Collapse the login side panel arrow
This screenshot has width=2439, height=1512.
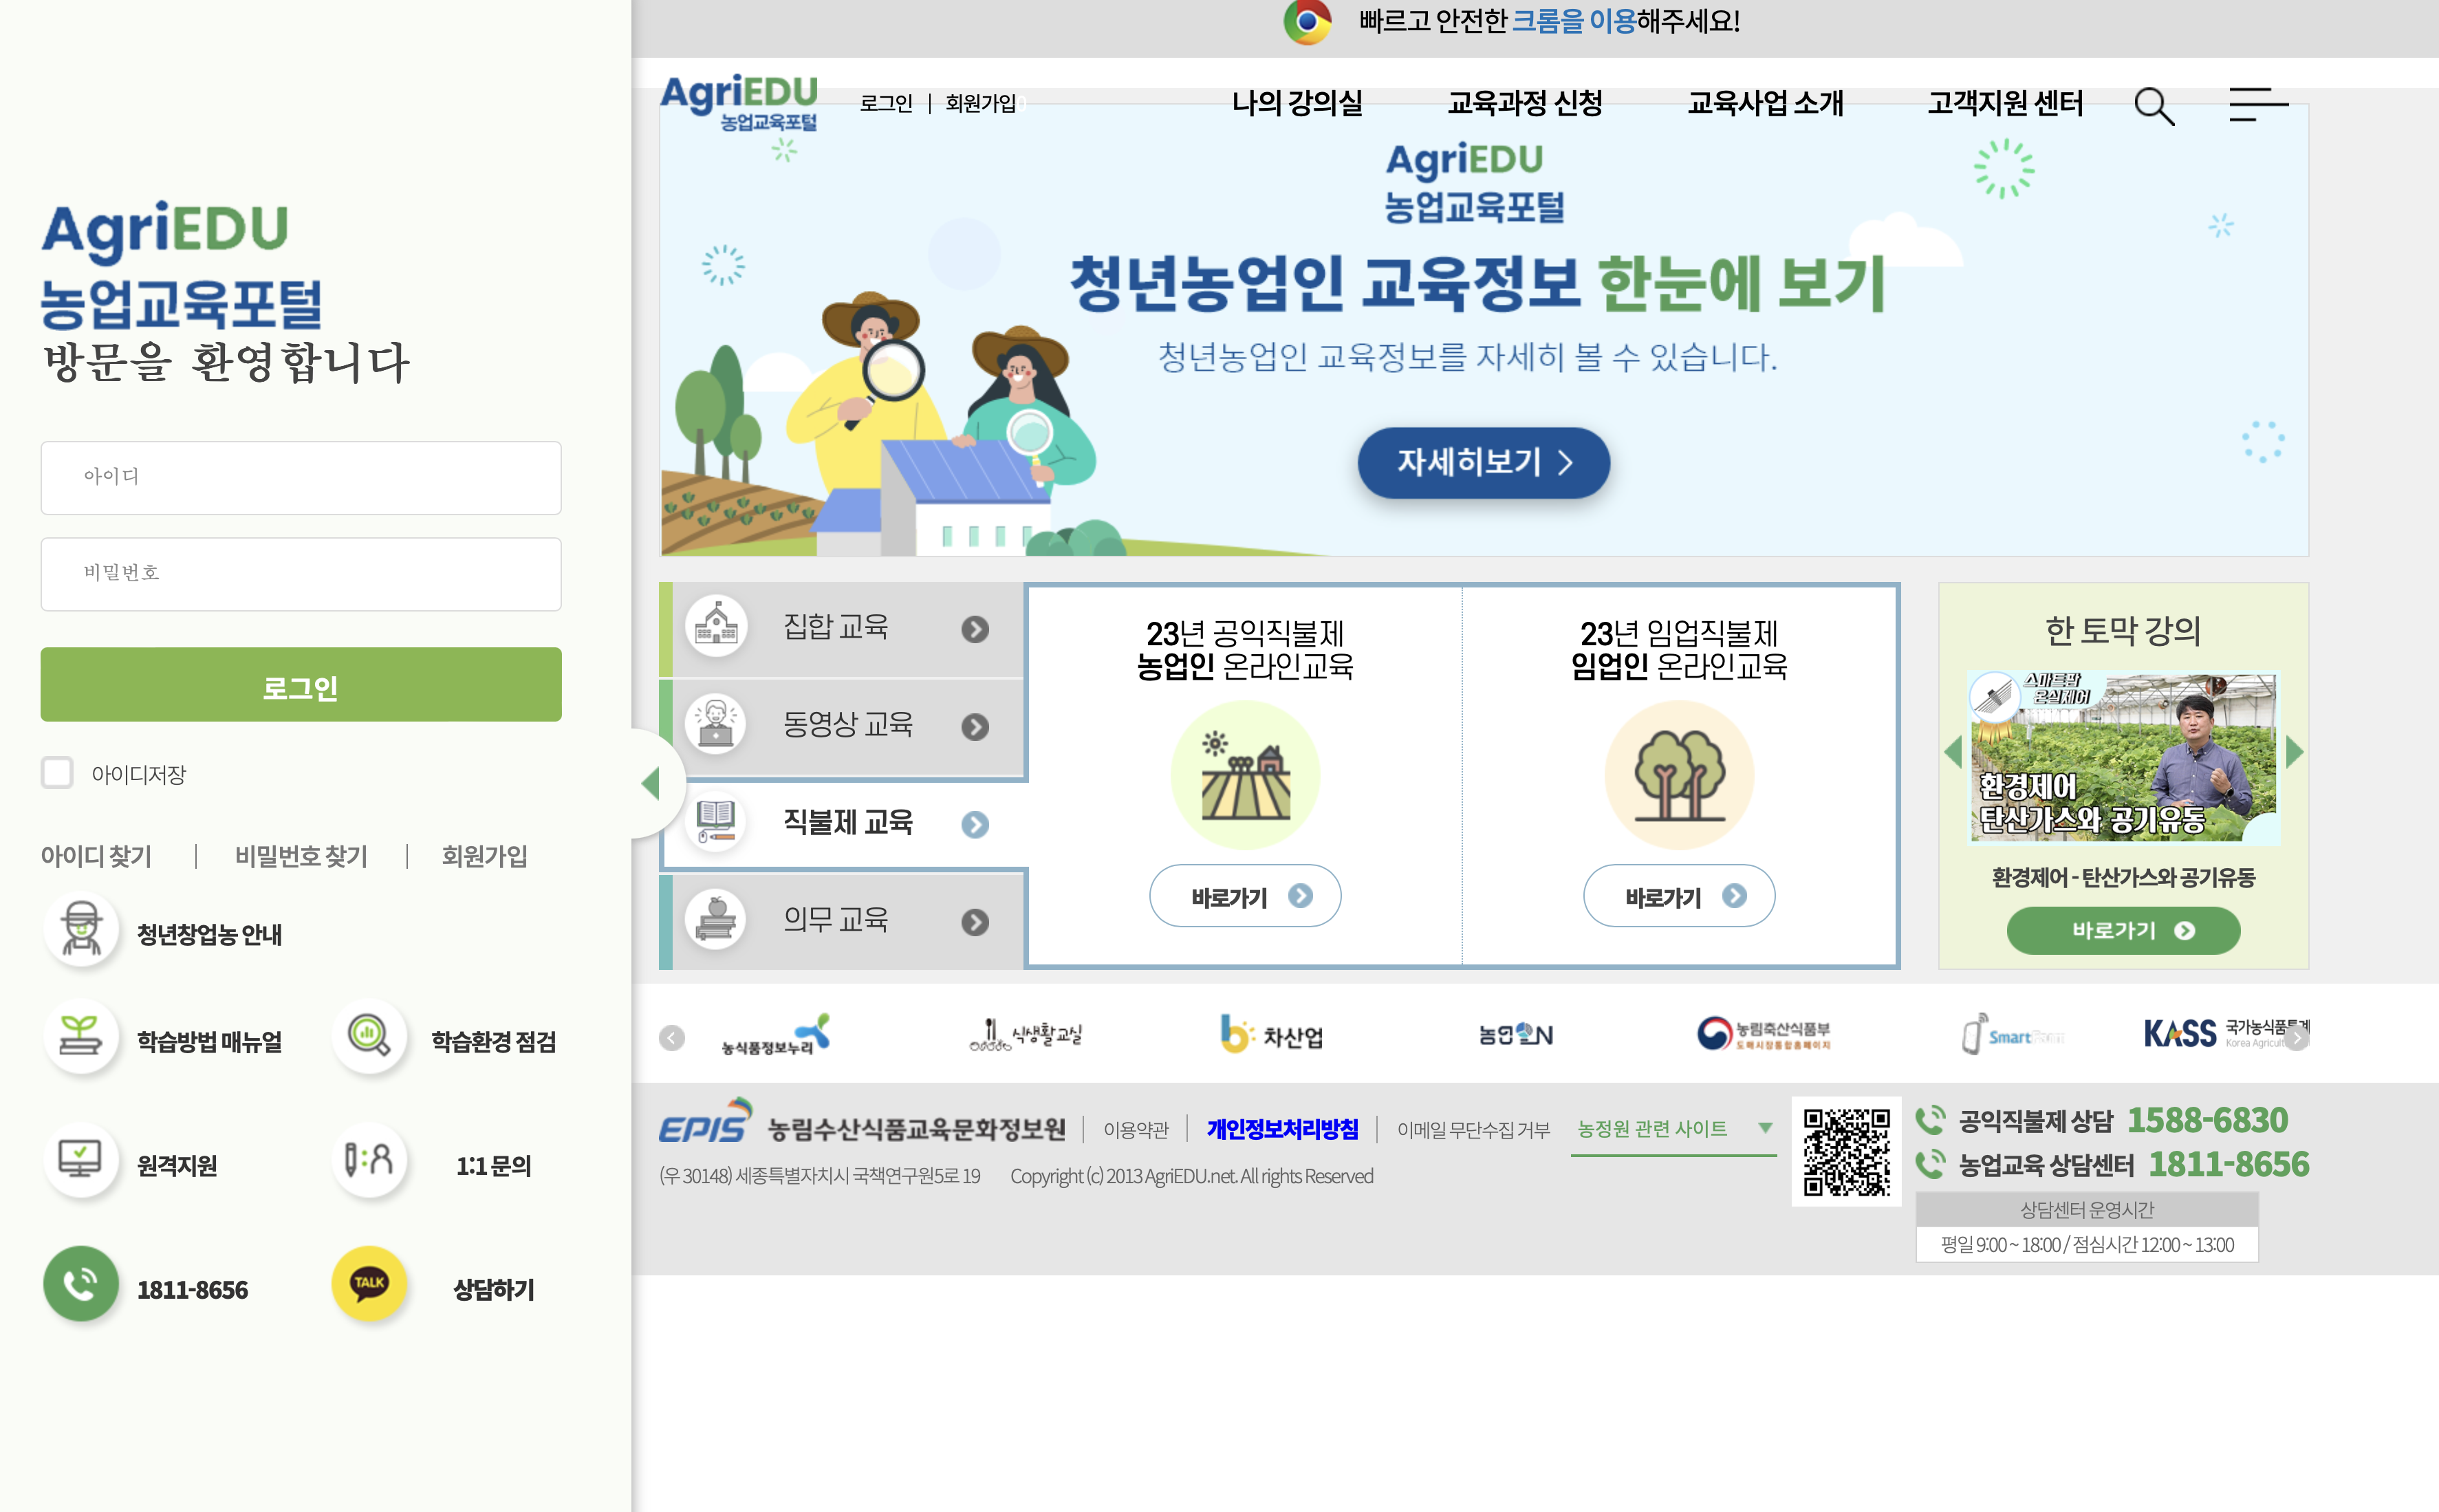[x=652, y=783]
